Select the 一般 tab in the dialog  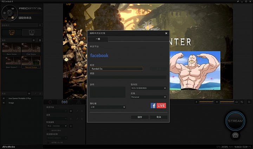coord(98,39)
